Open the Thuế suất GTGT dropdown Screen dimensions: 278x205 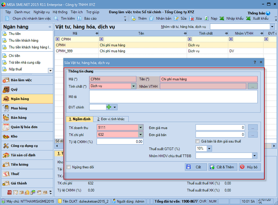(209, 148)
